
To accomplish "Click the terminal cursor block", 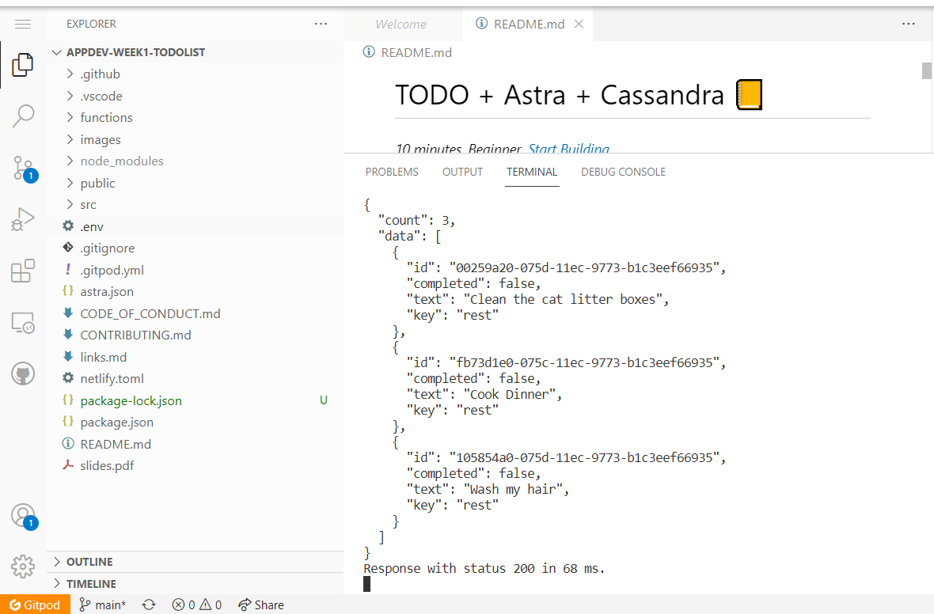I will [367, 584].
